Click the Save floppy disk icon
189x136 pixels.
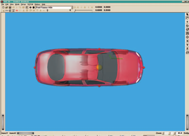point(10,7)
